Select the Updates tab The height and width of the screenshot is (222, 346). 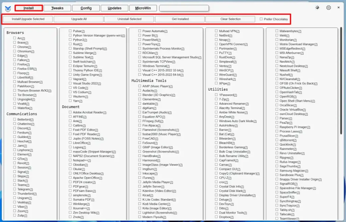(115, 8)
